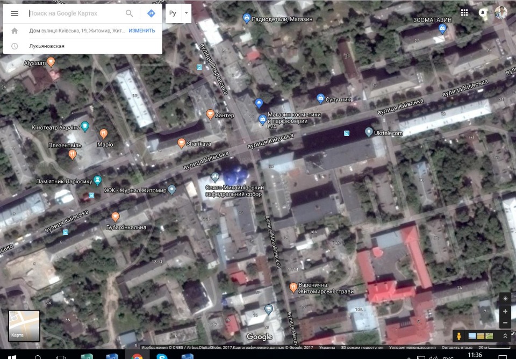This screenshot has width=516, height=359.
Task: Select the Лукьяновская recent search entry
Action: (47, 46)
